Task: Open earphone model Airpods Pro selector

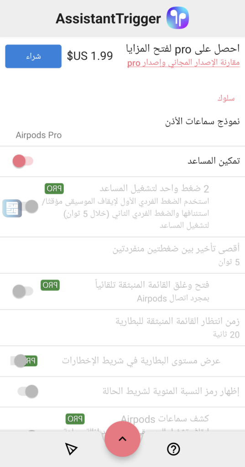Action: click(x=122, y=128)
